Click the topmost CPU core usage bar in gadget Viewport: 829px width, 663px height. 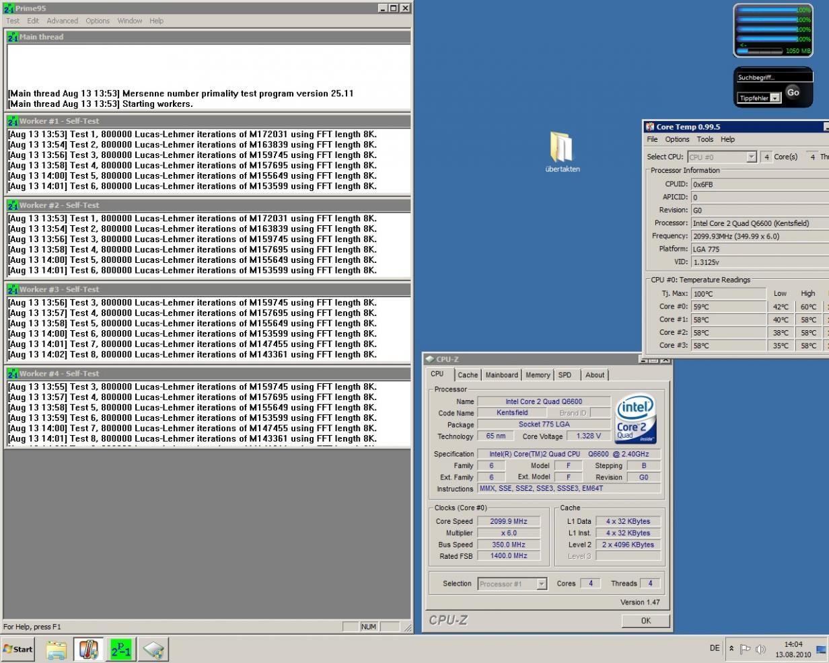(x=774, y=10)
